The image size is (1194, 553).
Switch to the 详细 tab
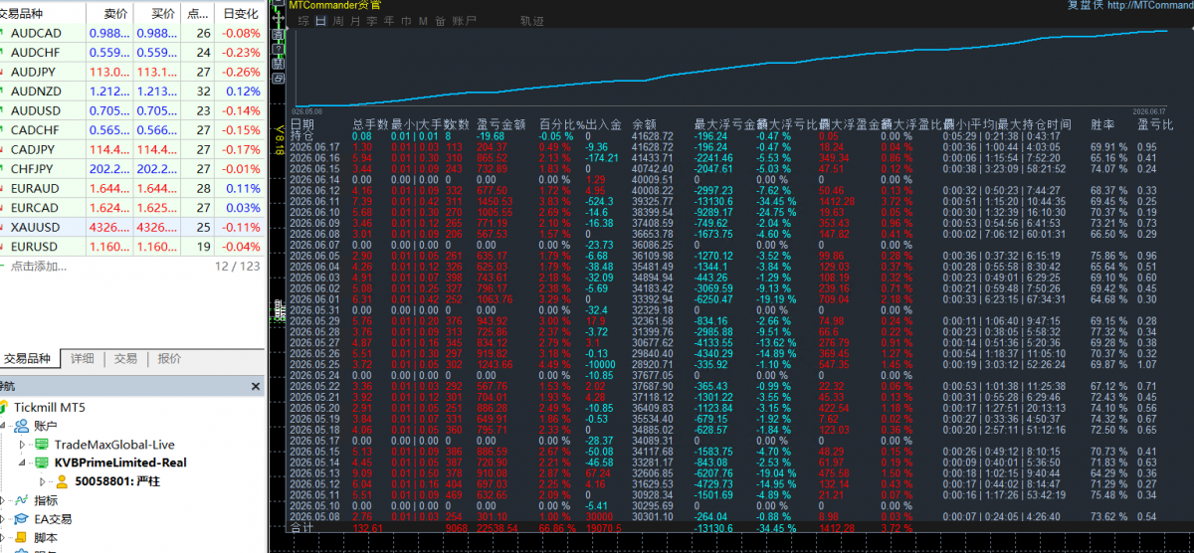click(x=83, y=358)
